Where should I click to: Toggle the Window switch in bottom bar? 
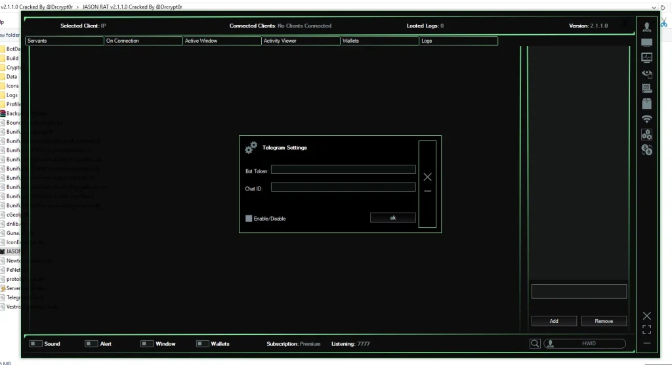tap(147, 343)
